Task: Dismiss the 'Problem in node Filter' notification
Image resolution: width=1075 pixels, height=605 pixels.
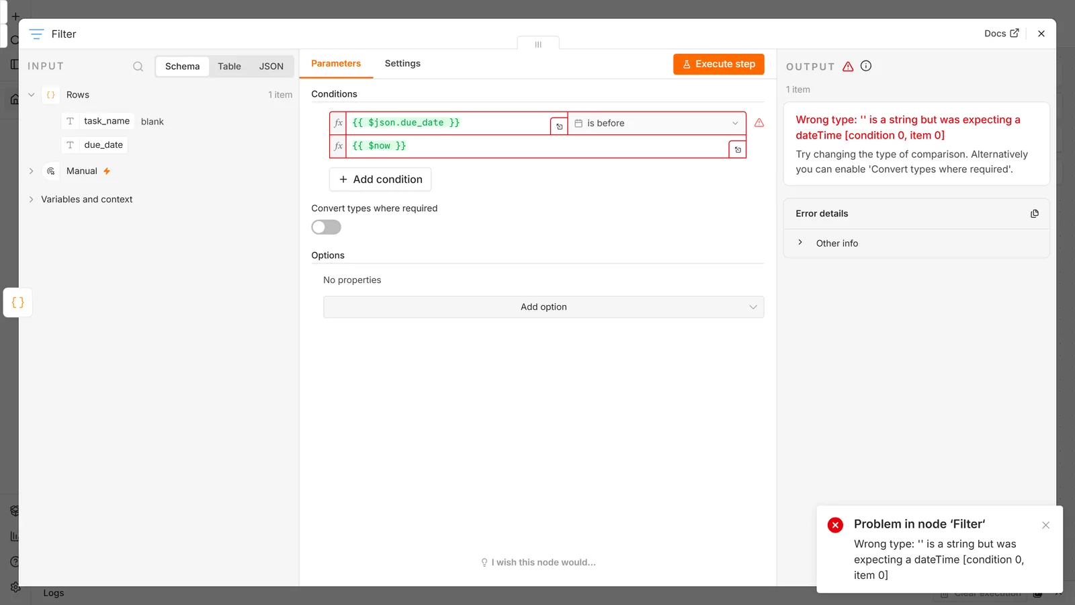Action: coord(1045,525)
